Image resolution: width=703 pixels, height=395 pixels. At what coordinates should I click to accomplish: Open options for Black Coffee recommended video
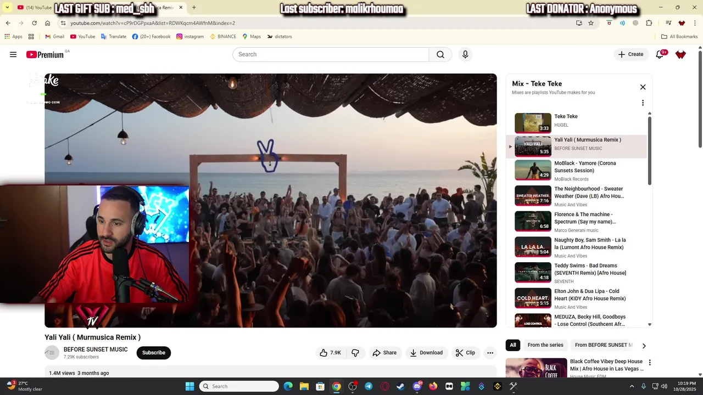coord(650,363)
